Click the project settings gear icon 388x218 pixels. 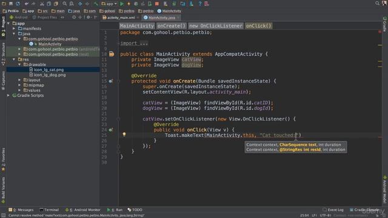(x=88, y=18)
